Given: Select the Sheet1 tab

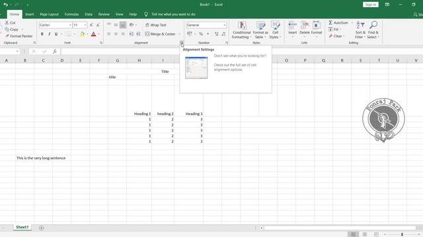Looking at the screenshot, I should tap(22, 227).
